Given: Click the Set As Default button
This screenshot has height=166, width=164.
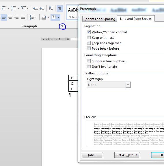Looking at the screenshot, I should click(x=127, y=155).
